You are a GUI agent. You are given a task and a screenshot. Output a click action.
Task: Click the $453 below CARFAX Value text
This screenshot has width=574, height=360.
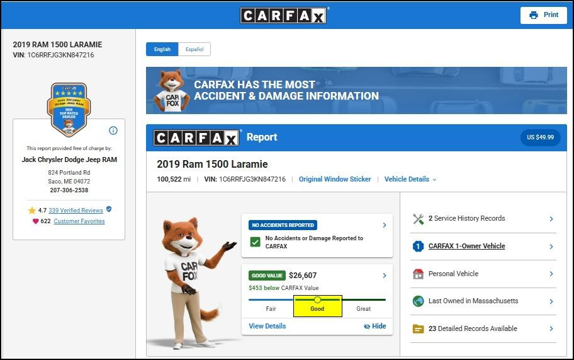tap(284, 287)
